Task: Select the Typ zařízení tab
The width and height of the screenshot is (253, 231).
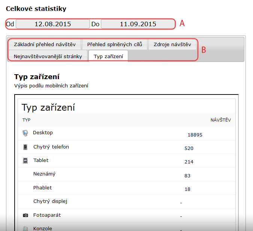Action: 108,56
